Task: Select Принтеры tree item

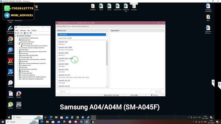Action: (x=24, y=67)
